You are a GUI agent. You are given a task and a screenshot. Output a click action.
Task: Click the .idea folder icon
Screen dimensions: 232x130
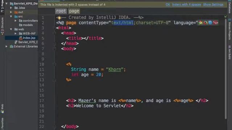(16, 8)
